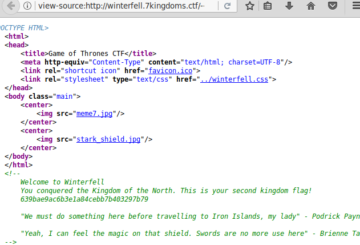Select the flag hash 639bae9ac6b3e1a84cebb7b403297b79

tap(84, 199)
